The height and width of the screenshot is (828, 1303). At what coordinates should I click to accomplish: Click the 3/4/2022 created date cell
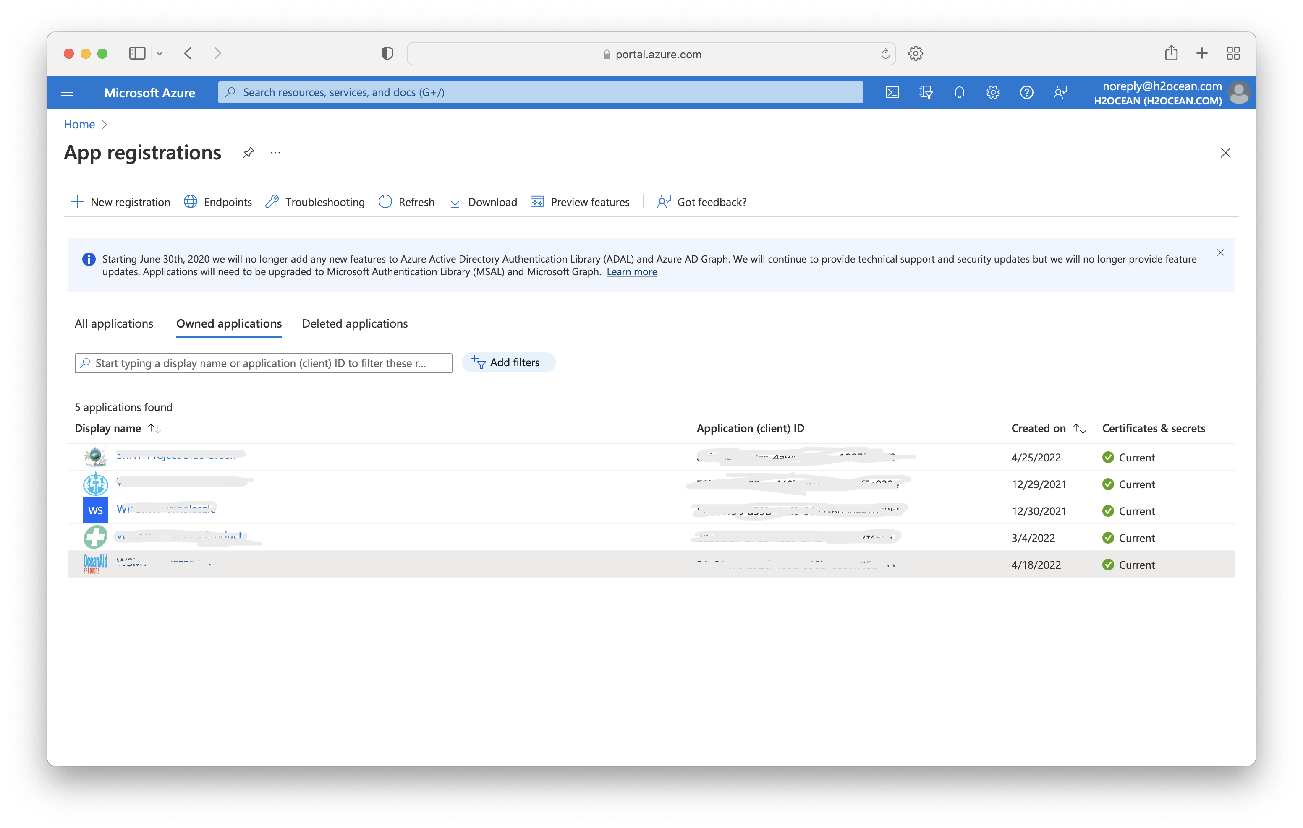pyautogui.click(x=1033, y=538)
